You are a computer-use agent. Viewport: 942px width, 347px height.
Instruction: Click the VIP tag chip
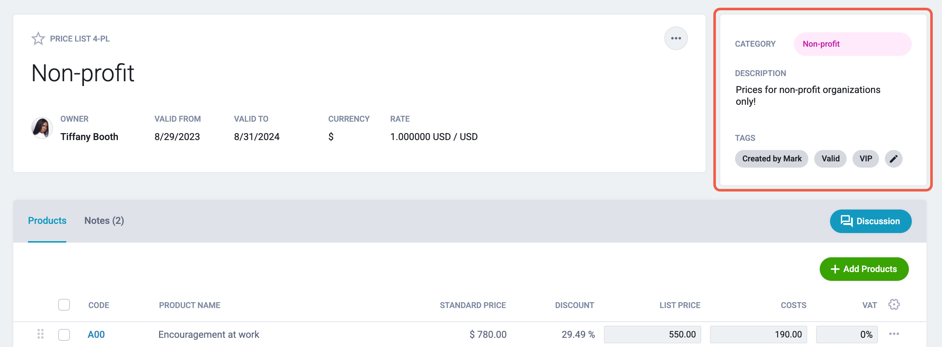[865, 159]
